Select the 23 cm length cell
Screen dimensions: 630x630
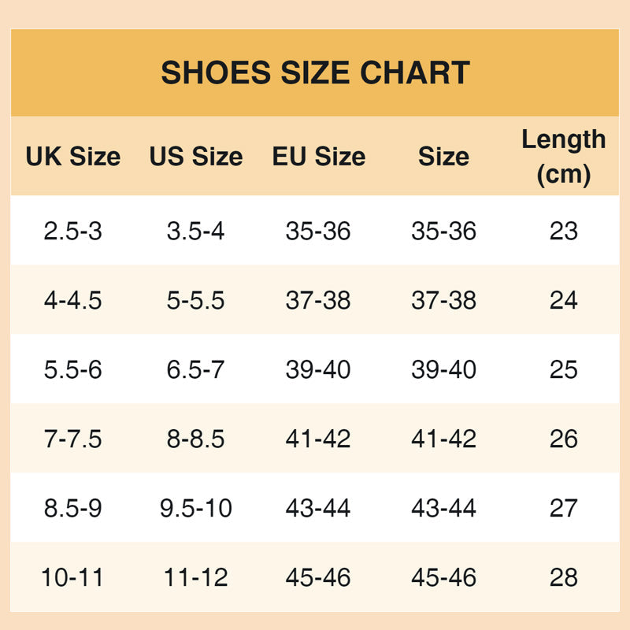tap(564, 232)
